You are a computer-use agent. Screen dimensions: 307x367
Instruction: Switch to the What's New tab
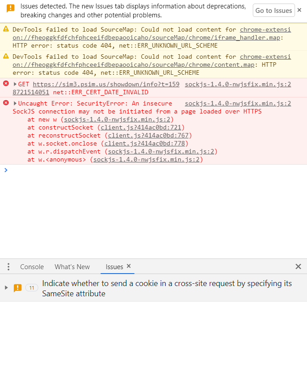click(72, 266)
